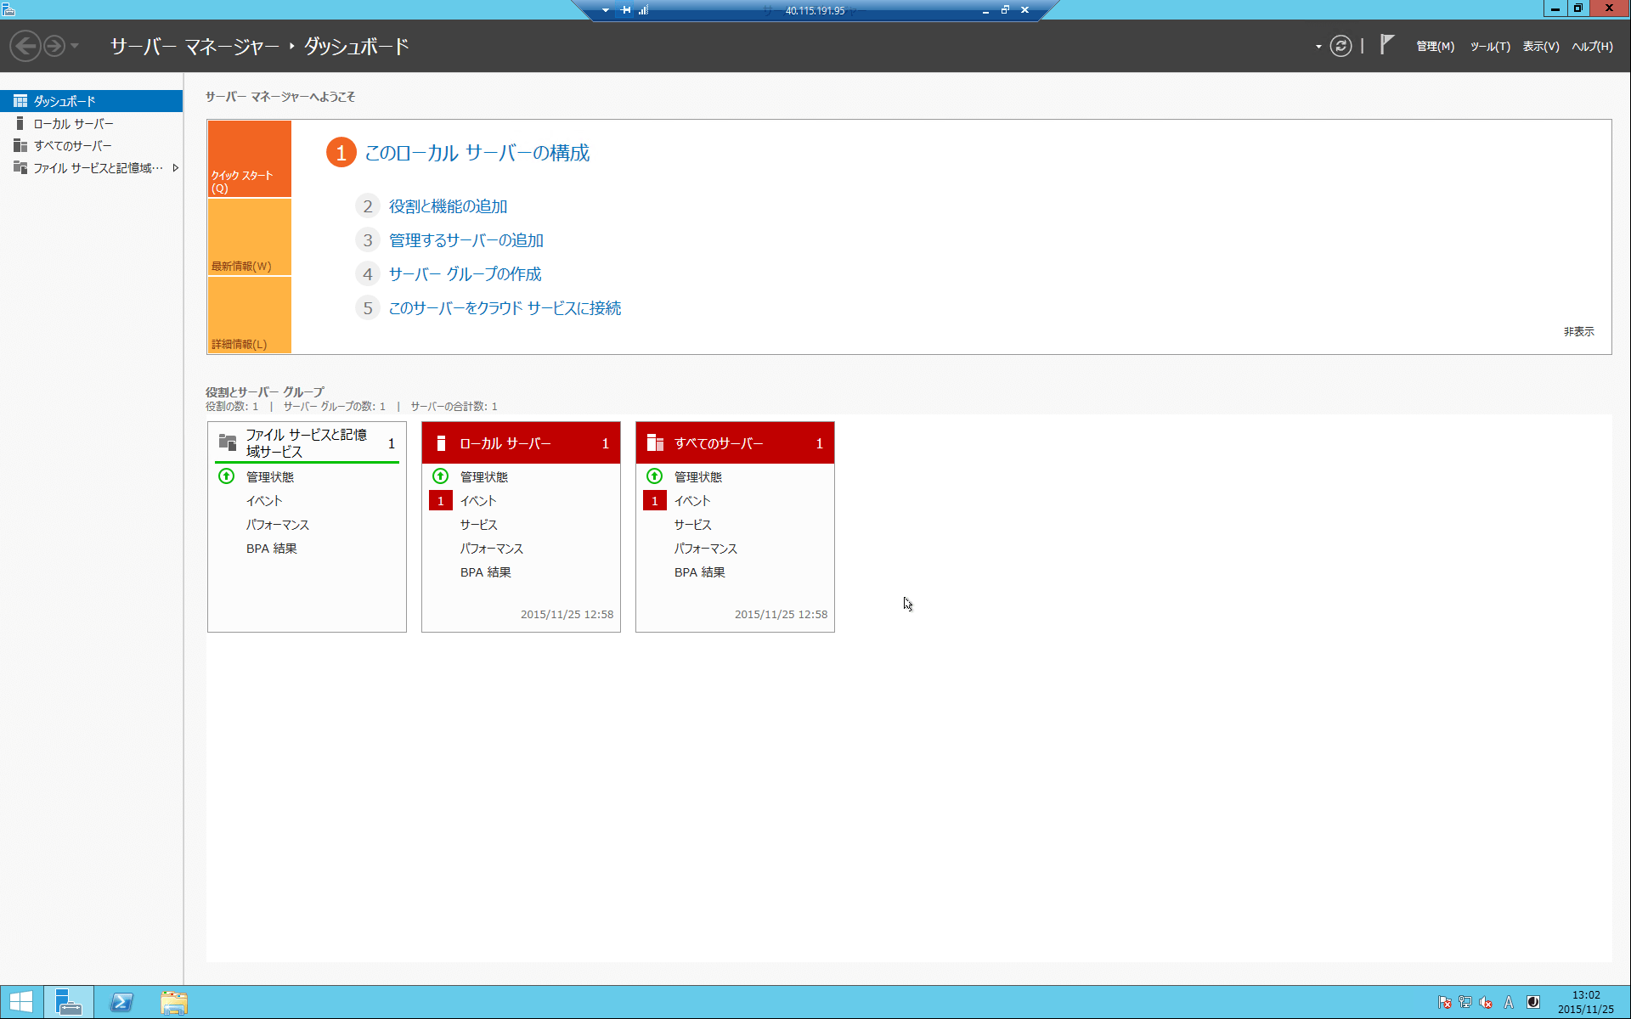Click the step 5 number circle
Image resolution: width=1631 pixels, height=1019 pixels.
pyautogui.click(x=367, y=308)
